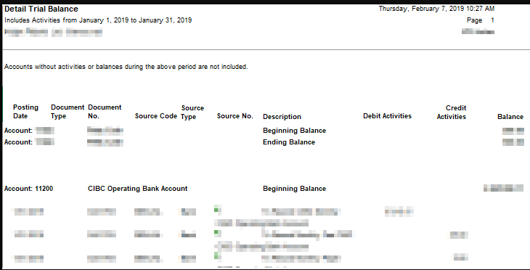The image size is (530, 270).
Task: Select the Balance column header
Action: click(x=510, y=117)
